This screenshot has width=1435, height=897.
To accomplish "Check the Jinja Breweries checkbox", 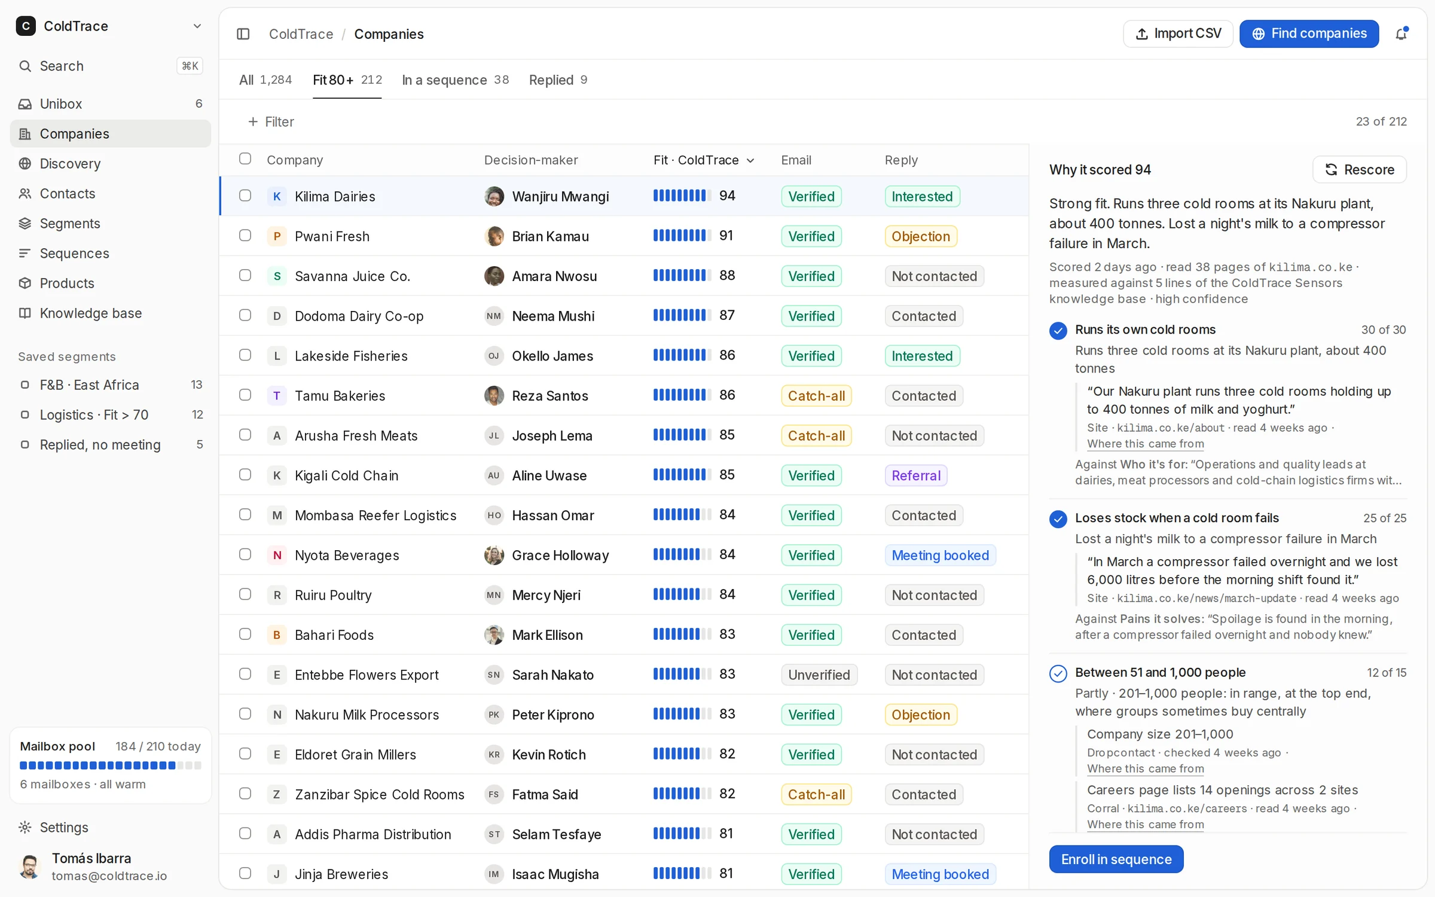I will coord(245,874).
